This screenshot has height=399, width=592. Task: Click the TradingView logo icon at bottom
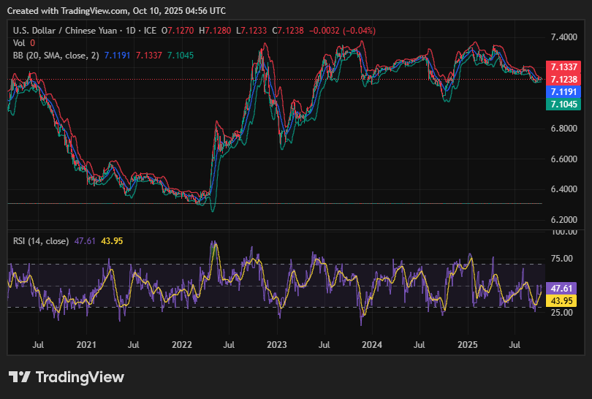(19, 377)
